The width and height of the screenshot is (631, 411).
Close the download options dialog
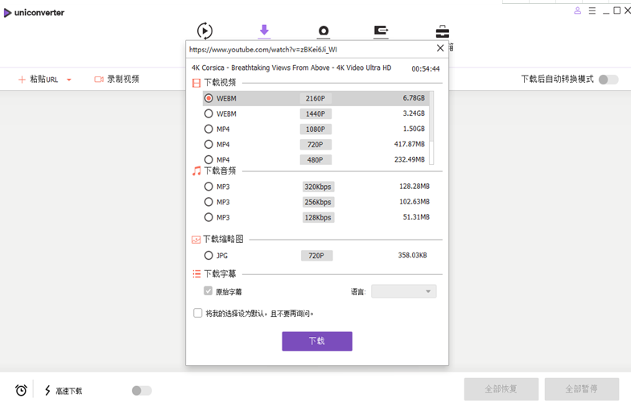pyautogui.click(x=440, y=48)
